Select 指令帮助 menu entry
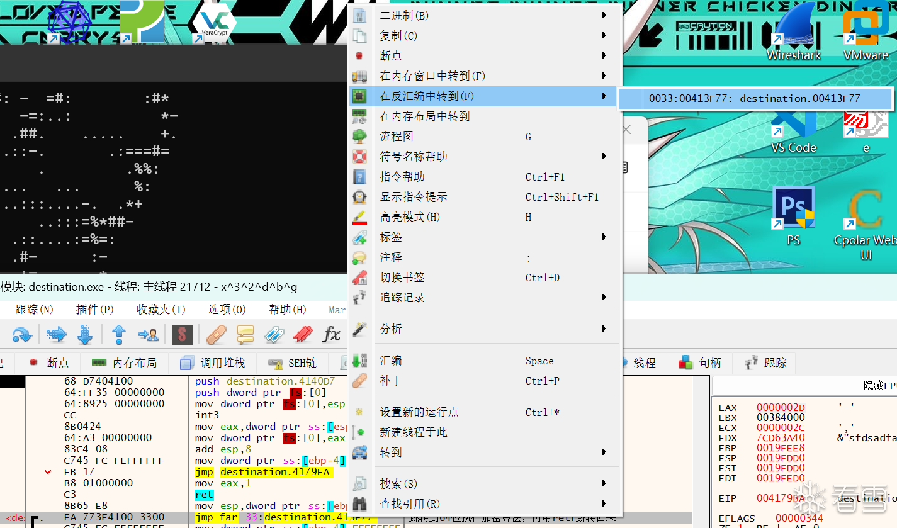Image resolution: width=897 pixels, height=528 pixels. (x=485, y=177)
